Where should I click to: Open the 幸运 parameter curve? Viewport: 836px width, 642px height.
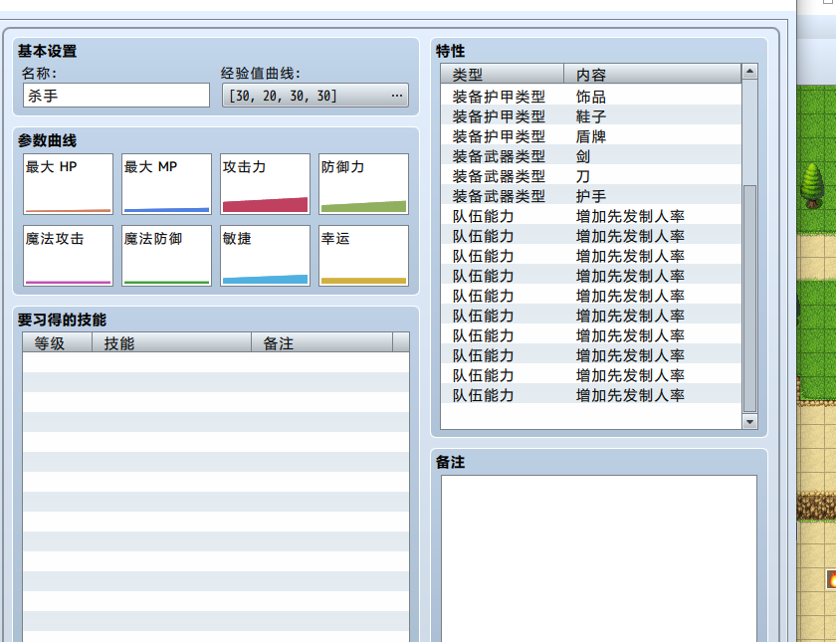(363, 256)
